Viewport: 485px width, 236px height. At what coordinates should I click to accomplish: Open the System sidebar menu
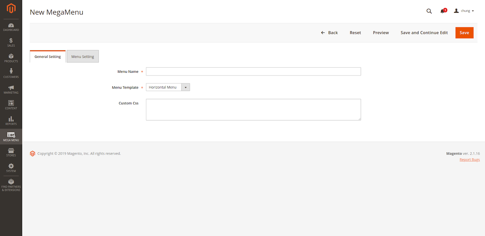pos(11,168)
